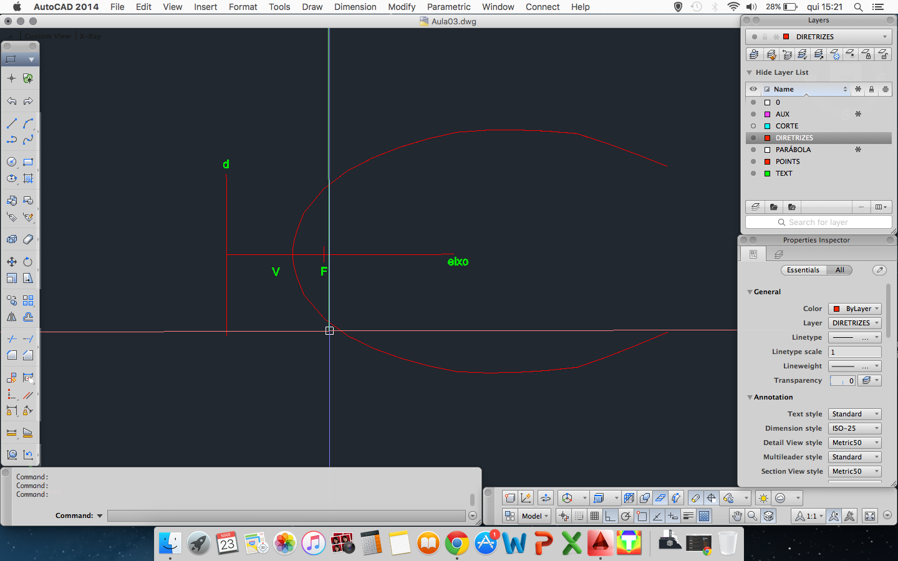Image resolution: width=898 pixels, height=561 pixels.
Task: Collapse the General properties section
Action: 750,292
